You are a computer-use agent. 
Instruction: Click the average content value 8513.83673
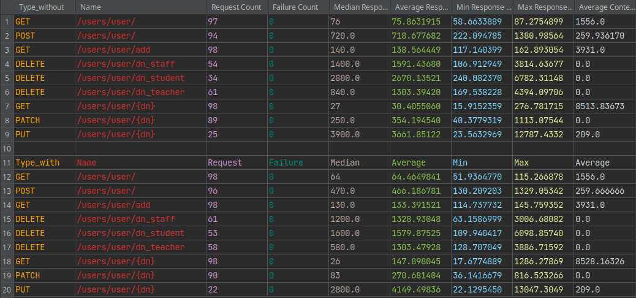tap(600, 106)
